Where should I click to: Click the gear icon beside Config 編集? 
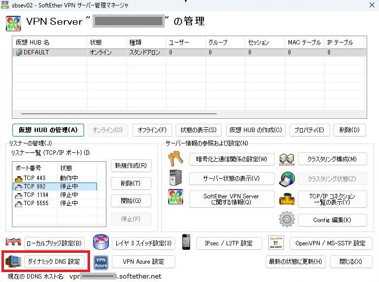[287, 219]
